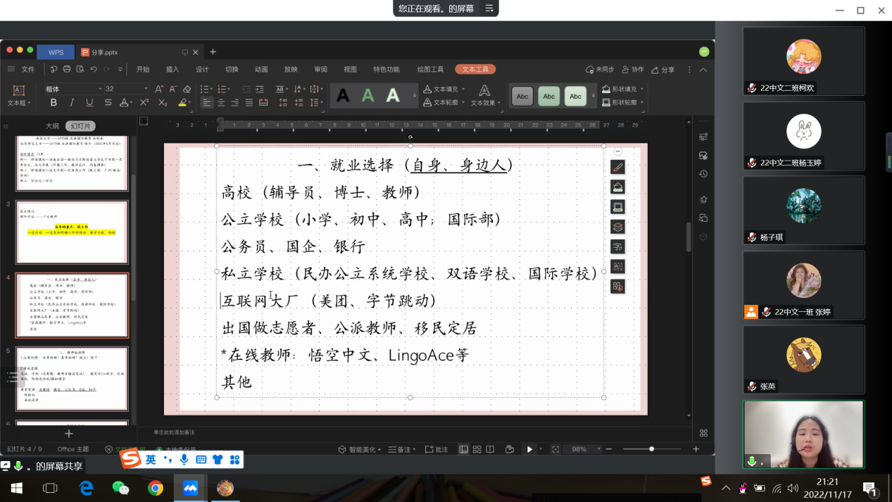The width and height of the screenshot is (892, 502).
Task: Clear text formatting with the eraser
Action: 187,89
